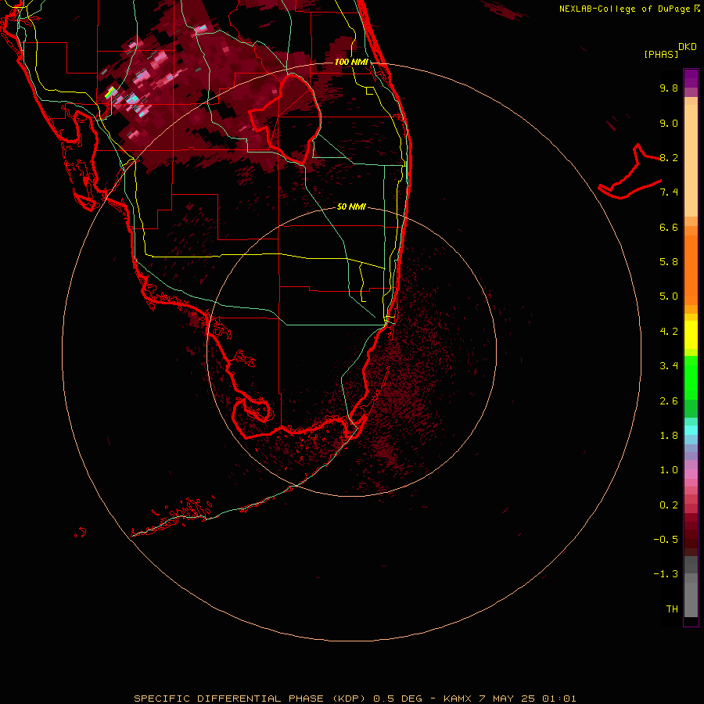Screen dimensions: 704x704
Task: Click the 9.0 scale value
Action: click(669, 123)
